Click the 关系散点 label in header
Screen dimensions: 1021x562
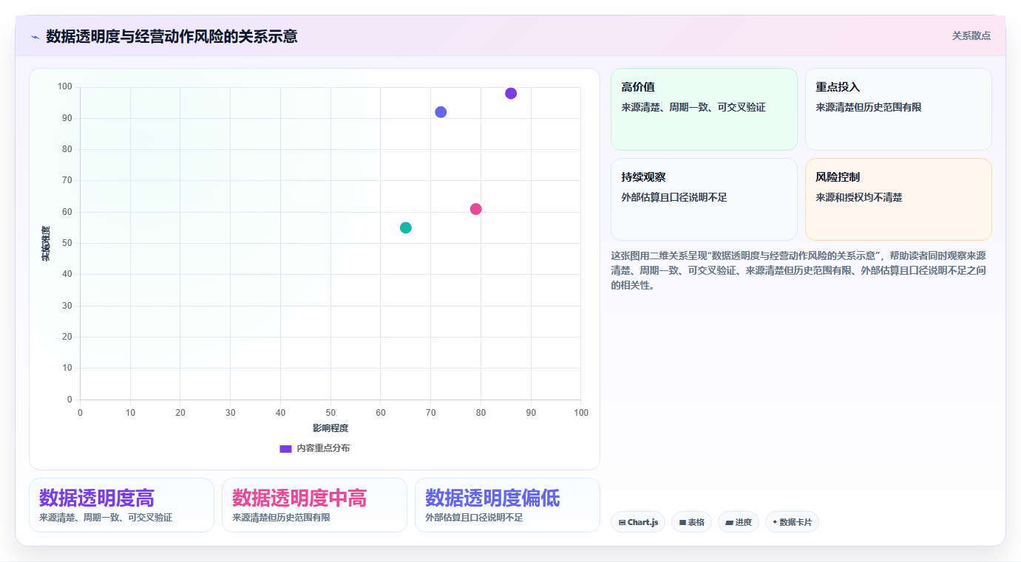[971, 35]
